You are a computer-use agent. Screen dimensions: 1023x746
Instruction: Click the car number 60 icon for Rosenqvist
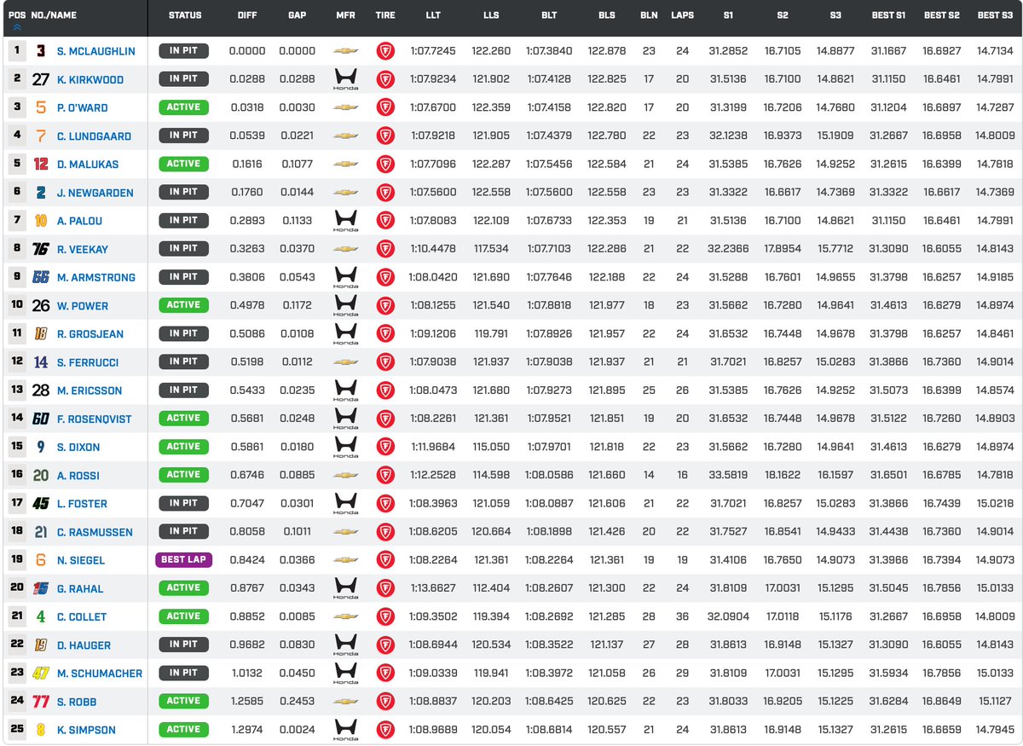[41, 419]
